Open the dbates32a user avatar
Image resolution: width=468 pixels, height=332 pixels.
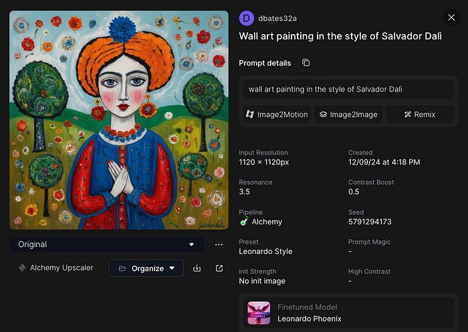coord(247,18)
